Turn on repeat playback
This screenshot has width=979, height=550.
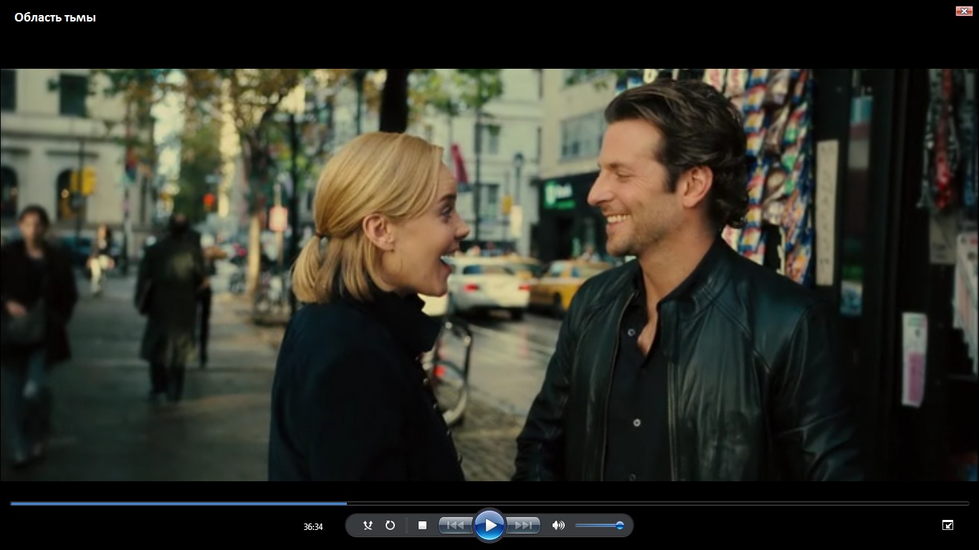tap(390, 525)
